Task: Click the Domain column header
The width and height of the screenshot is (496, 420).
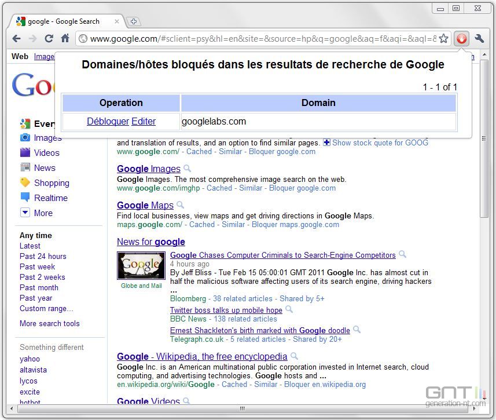Action: (x=318, y=103)
